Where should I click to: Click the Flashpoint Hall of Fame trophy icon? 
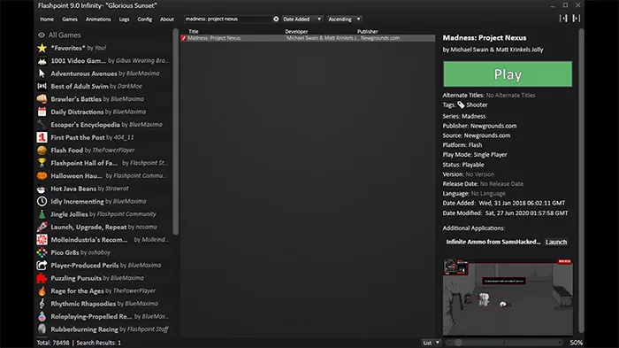[42, 163]
